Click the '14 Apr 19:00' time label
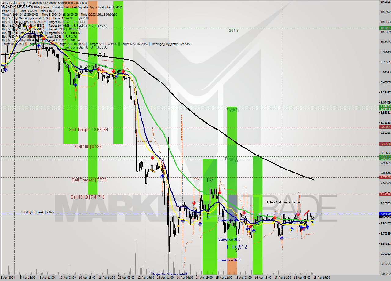The image size is (391, 281). [x=204, y=278]
